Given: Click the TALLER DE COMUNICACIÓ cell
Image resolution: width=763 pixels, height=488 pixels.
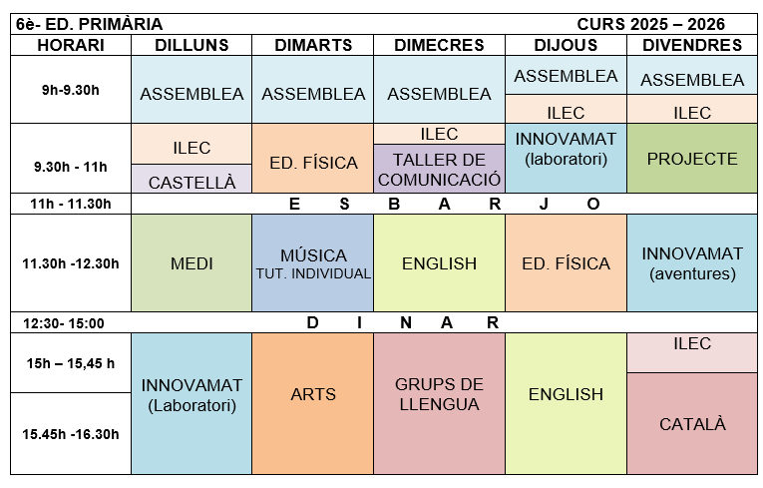Looking at the screenshot, I should point(439,170).
